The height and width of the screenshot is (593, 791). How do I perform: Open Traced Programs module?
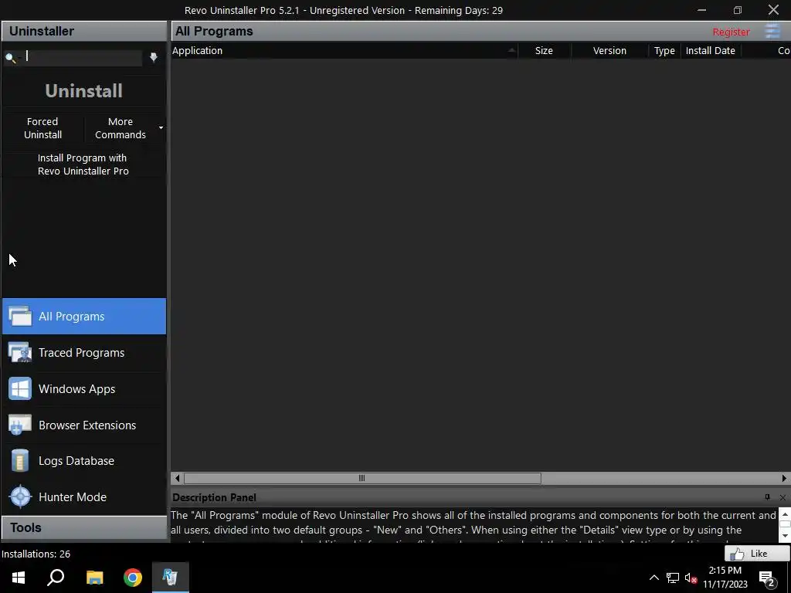coord(83,352)
